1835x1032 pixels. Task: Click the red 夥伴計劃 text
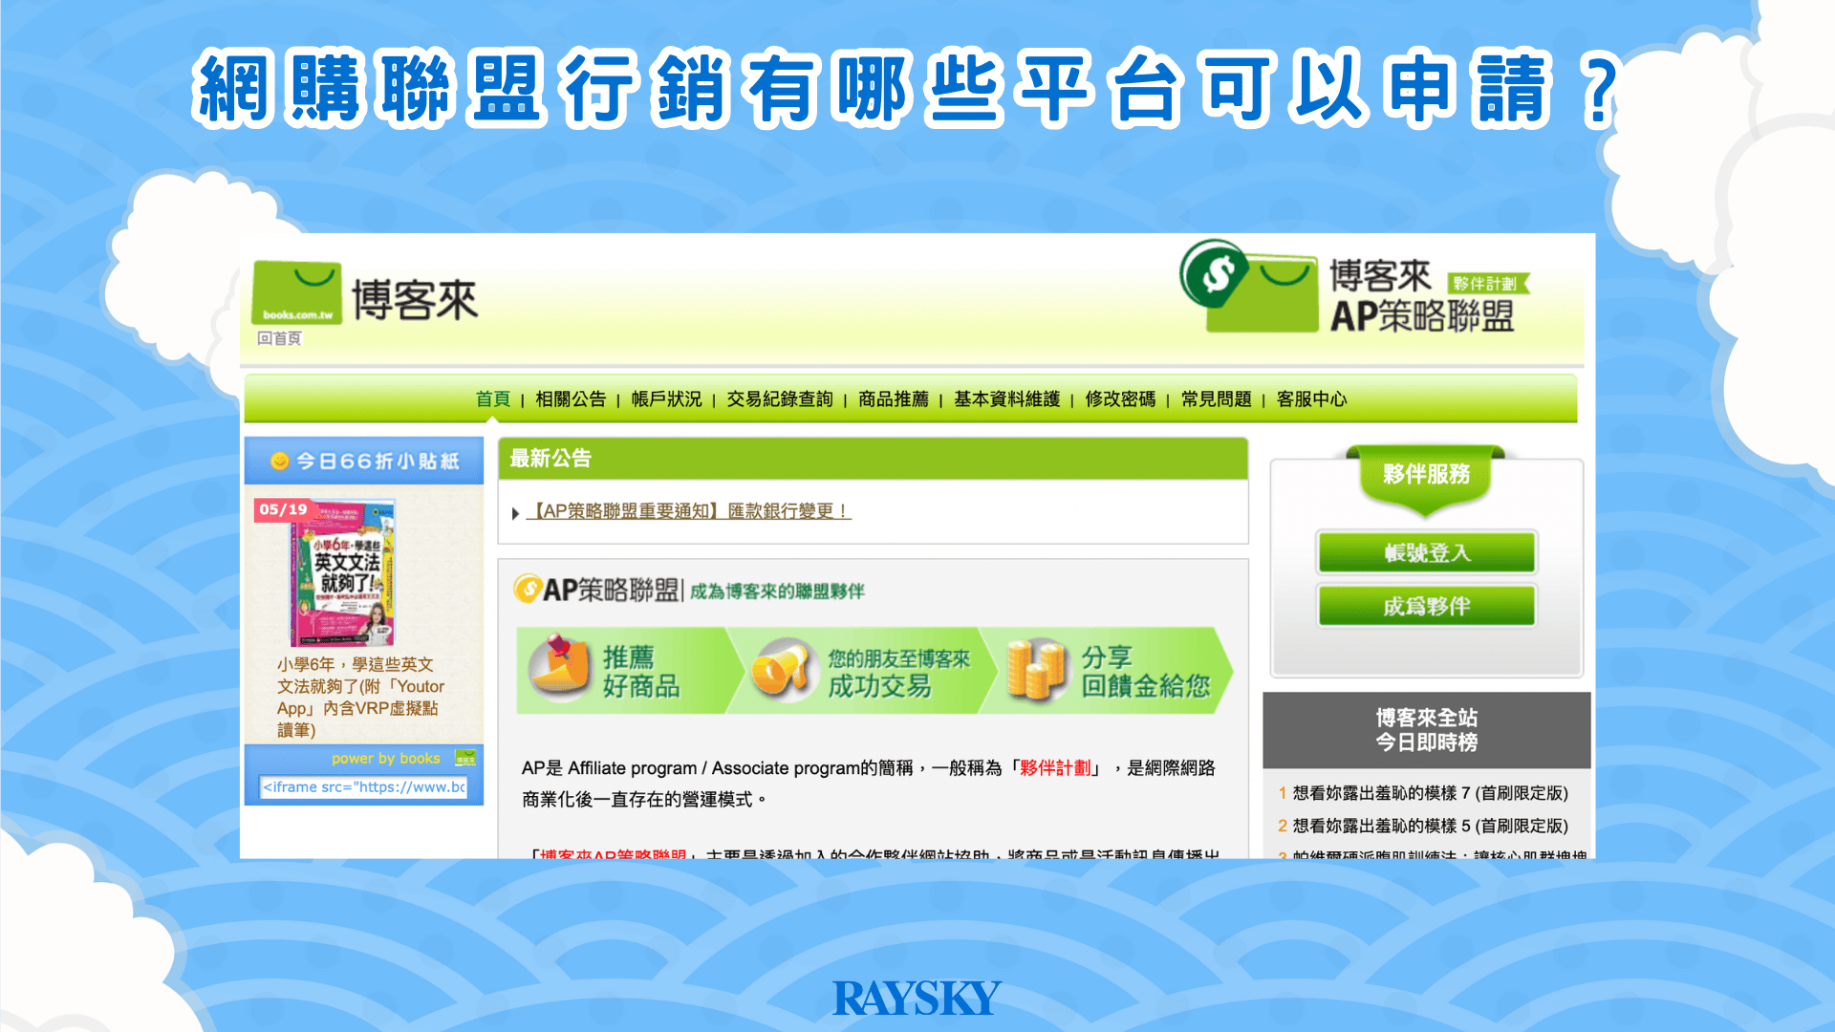pyautogui.click(x=1055, y=768)
